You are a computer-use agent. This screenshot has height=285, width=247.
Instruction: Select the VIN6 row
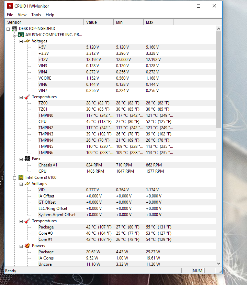(127, 84)
